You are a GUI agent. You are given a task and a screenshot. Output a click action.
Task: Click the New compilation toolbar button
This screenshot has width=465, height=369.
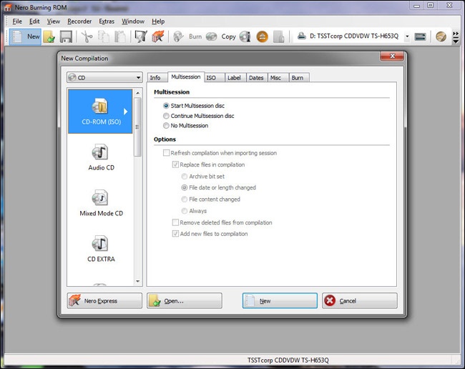click(x=25, y=36)
